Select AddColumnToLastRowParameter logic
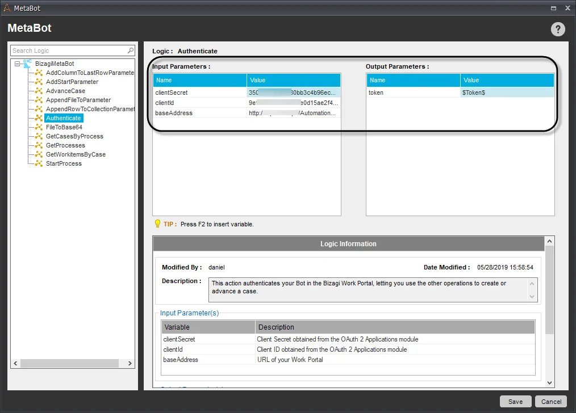 coord(90,73)
